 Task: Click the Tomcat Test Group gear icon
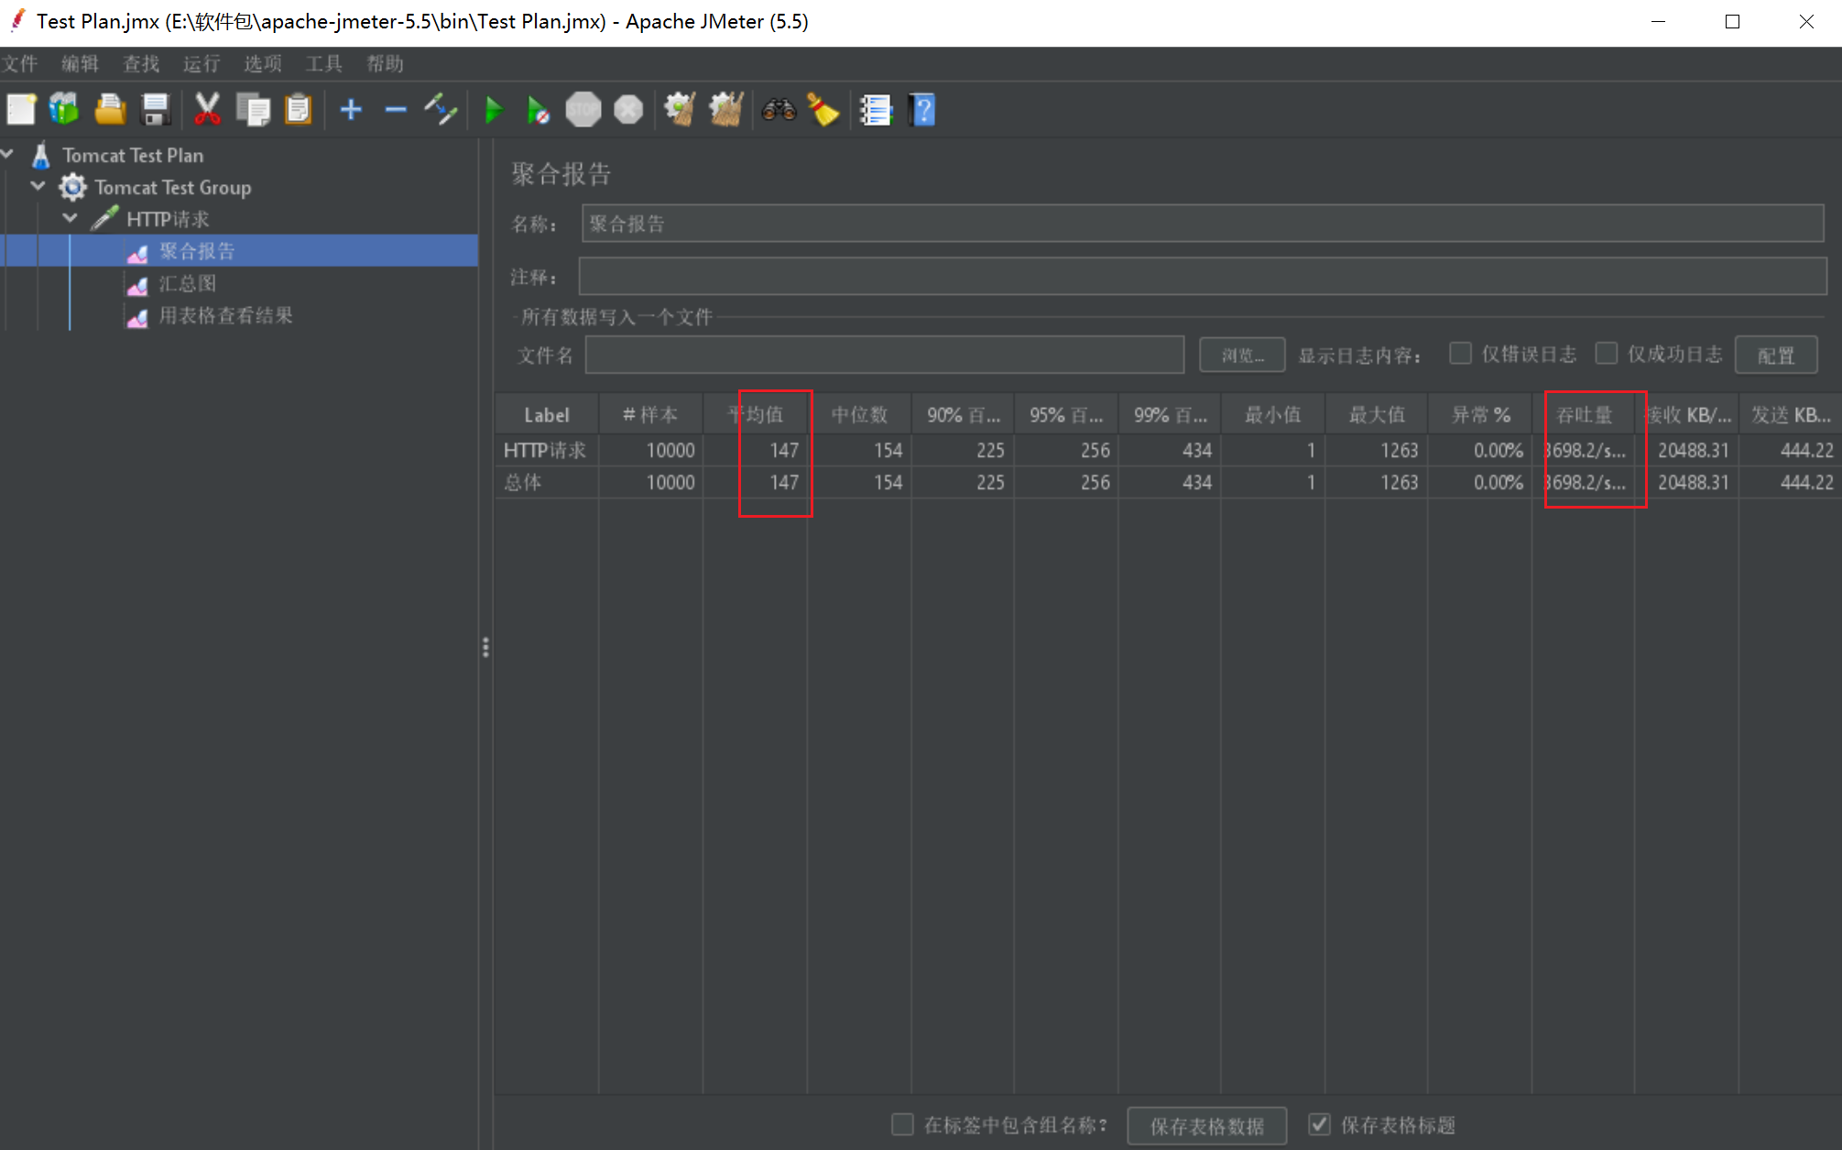[x=72, y=187]
